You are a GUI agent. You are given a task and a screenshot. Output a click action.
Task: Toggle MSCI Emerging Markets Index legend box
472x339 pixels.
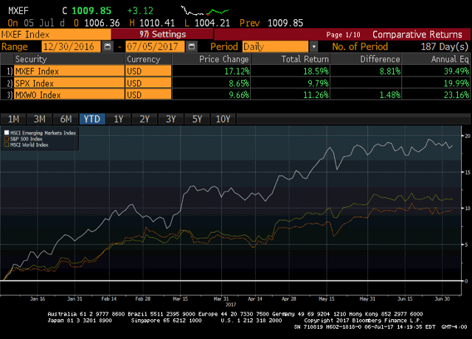pyautogui.click(x=7, y=133)
